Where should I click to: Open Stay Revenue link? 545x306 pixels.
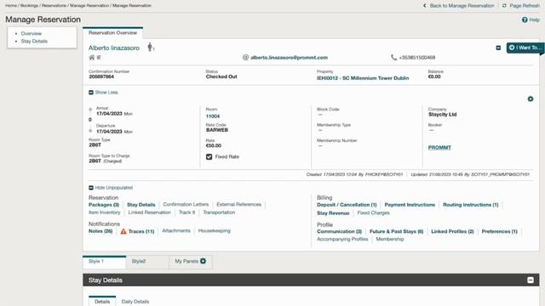coord(333,213)
